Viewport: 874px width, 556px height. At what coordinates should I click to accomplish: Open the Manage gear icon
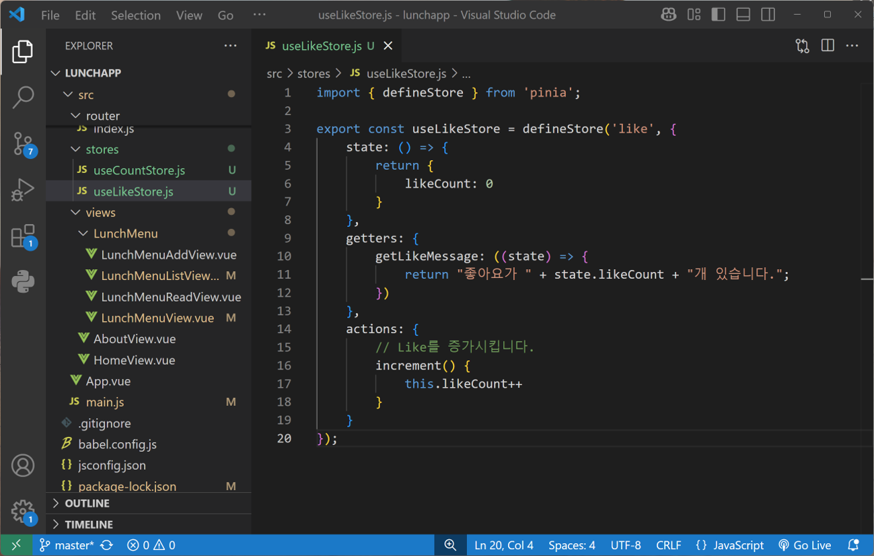click(23, 512)
